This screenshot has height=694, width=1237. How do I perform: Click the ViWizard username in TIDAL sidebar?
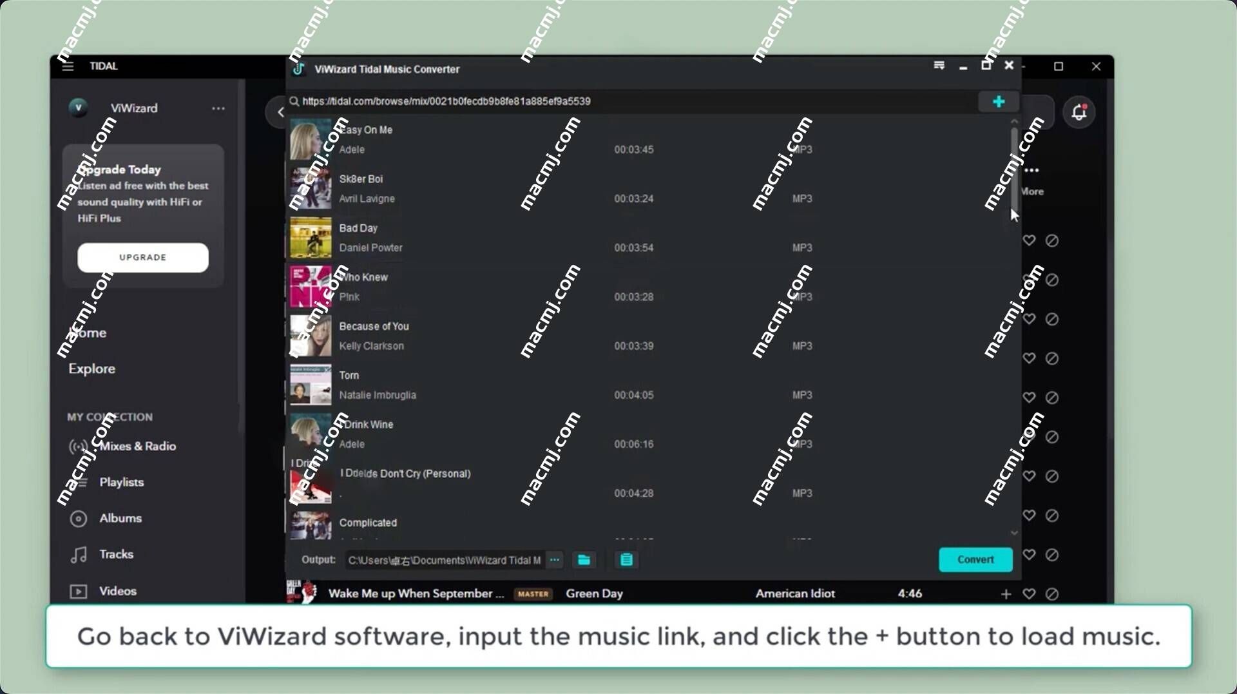pos(134,108)
